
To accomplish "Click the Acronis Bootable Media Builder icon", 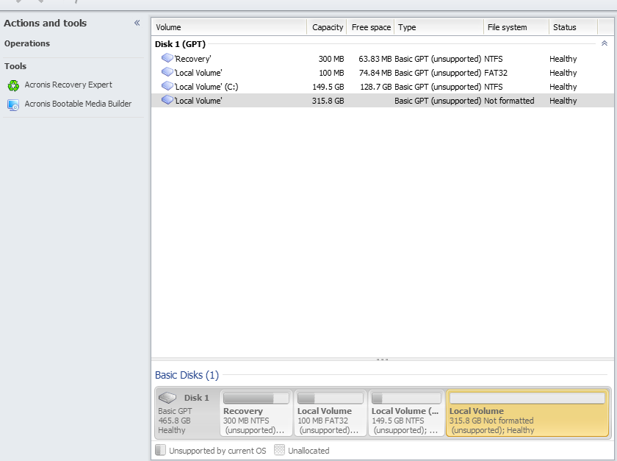I will coord(13,104).
